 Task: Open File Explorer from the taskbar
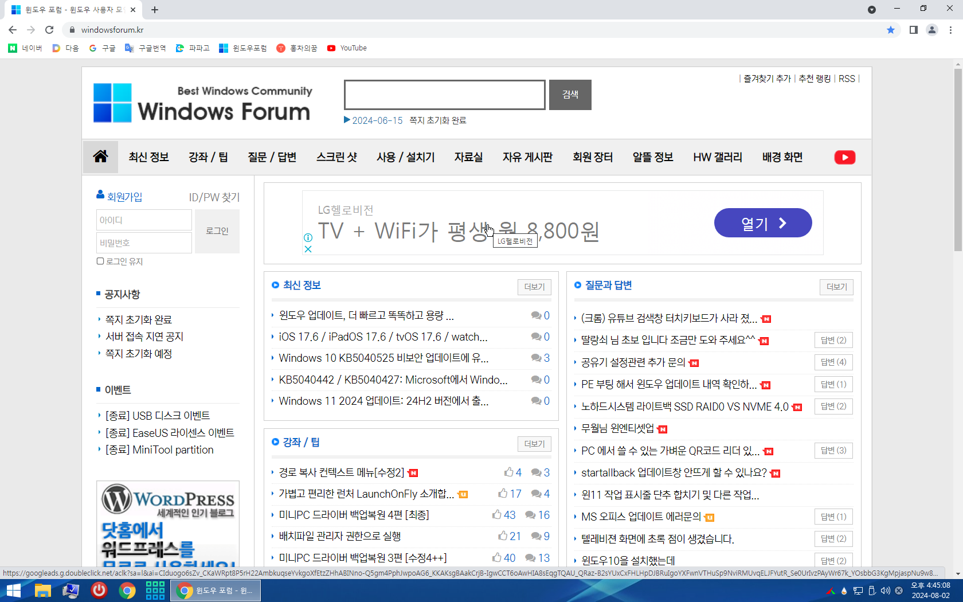point(42,591)
